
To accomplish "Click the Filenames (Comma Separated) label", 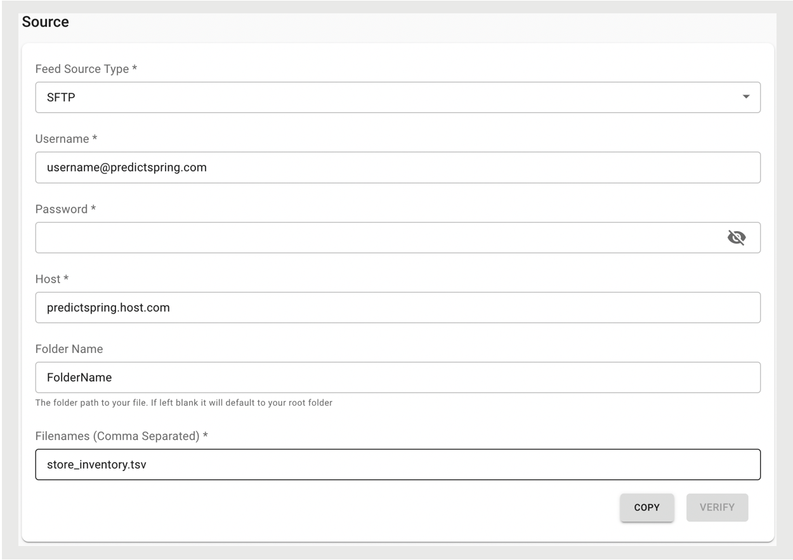I will [x=122, y=436].
